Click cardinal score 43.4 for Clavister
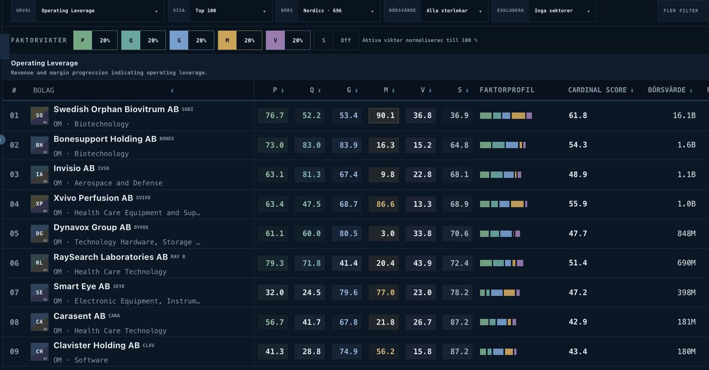709x370 pixels. tap(578, 352)
